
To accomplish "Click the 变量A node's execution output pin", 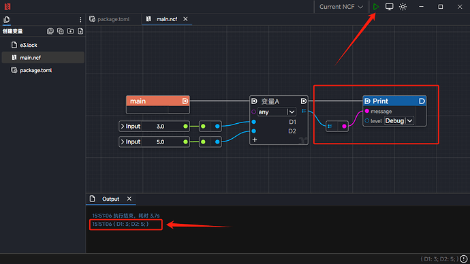I will pyautogui.click(x=304, y=101).
